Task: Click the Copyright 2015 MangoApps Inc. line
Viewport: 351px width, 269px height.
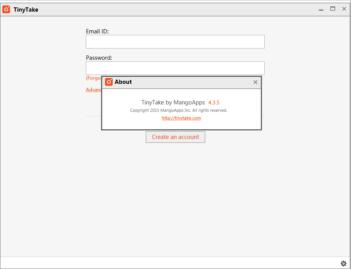Action: (x=179, y=110)
